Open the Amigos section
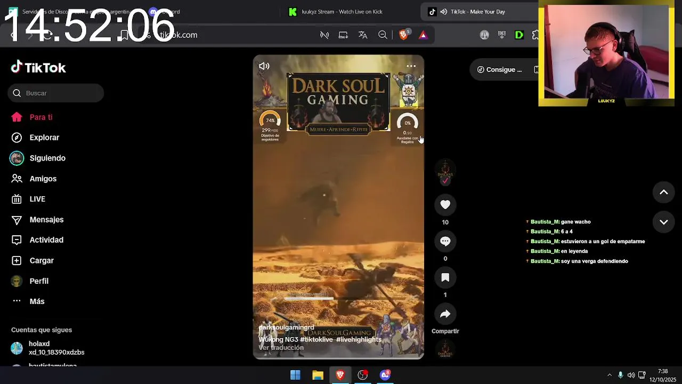The image size is (682, 384). pyautogui.click(x=34, y=179)
